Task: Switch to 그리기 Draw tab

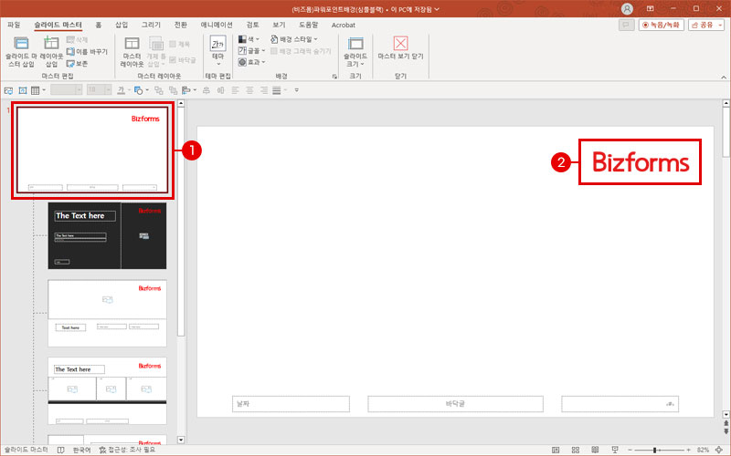Action: coord(151,25)
